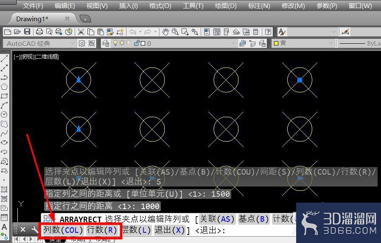Undo the last action with Undo arrow
This screenshot has width=381, height=243.
[x=133, y=32]
